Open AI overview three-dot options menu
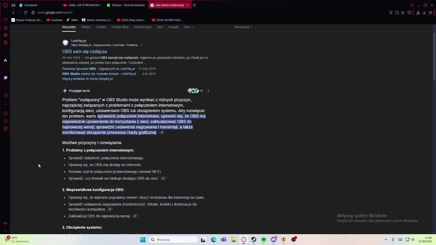 point(208,91)
